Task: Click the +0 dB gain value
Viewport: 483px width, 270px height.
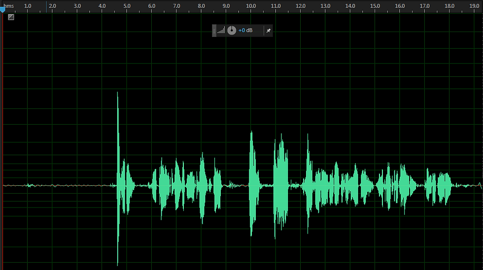Action: [245, 30]
